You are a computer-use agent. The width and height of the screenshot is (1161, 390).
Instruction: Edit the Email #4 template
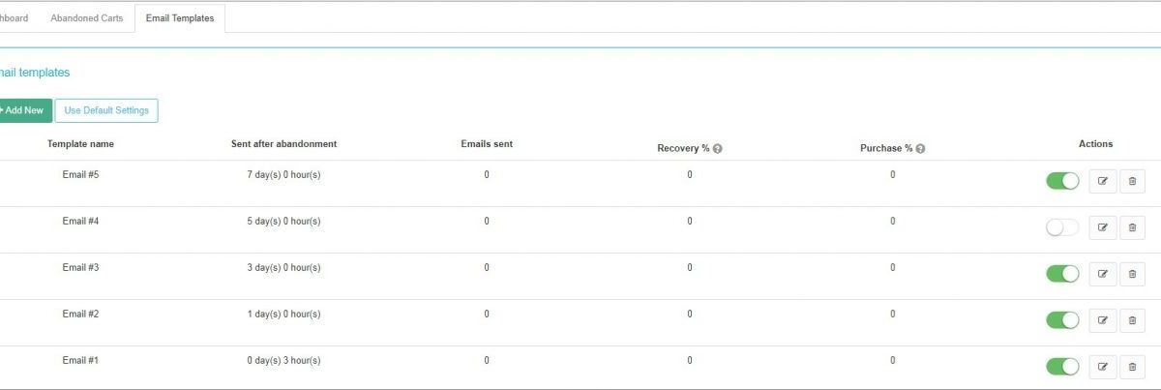(1102, 227)
